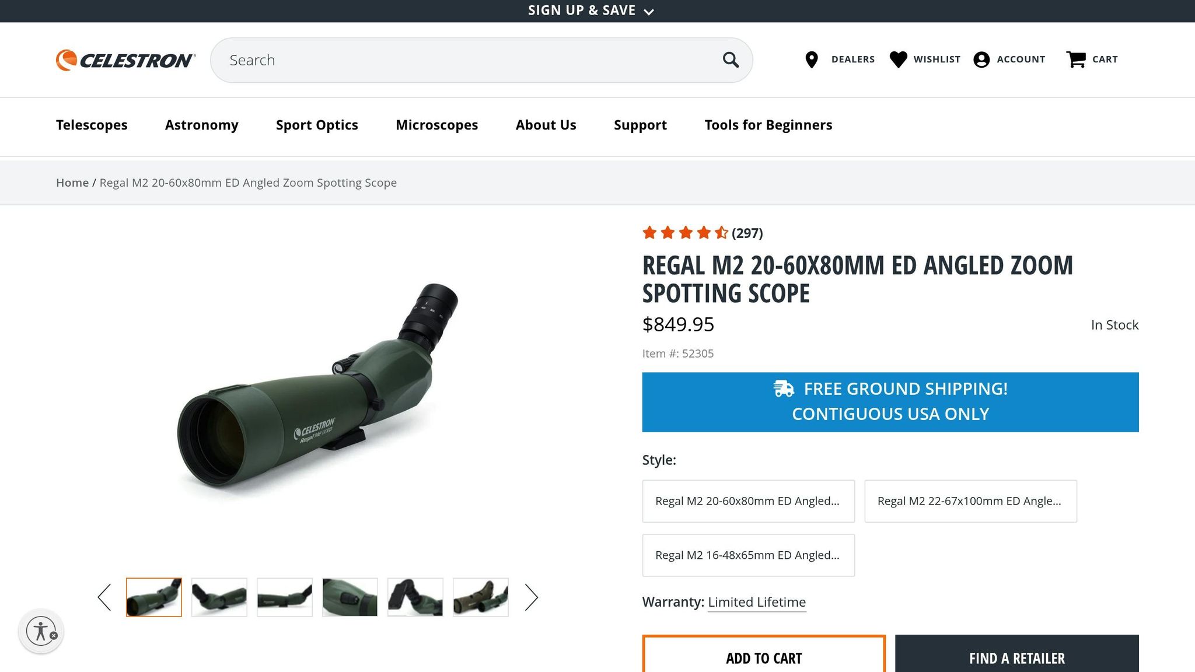The width and height of the screenshot is (1195, 672).
Task: Click the Wishlist heart icon
Action: pos(897,59)
